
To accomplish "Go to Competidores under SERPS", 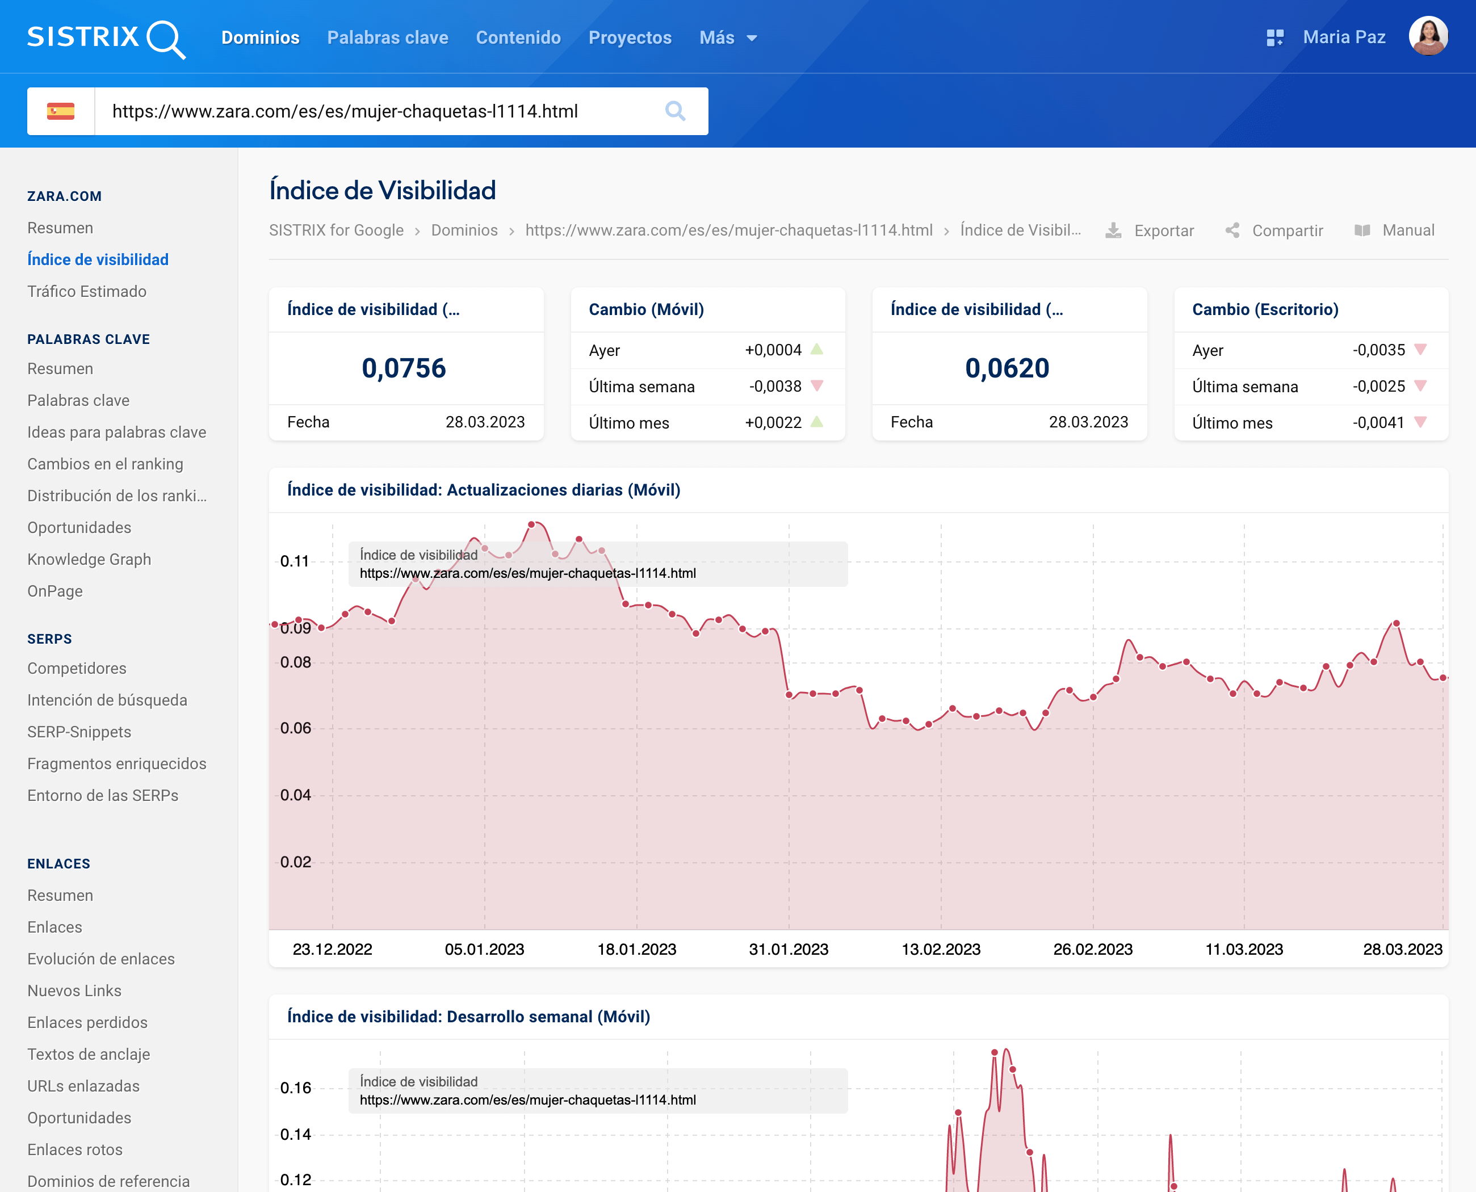I will point(77,668).
